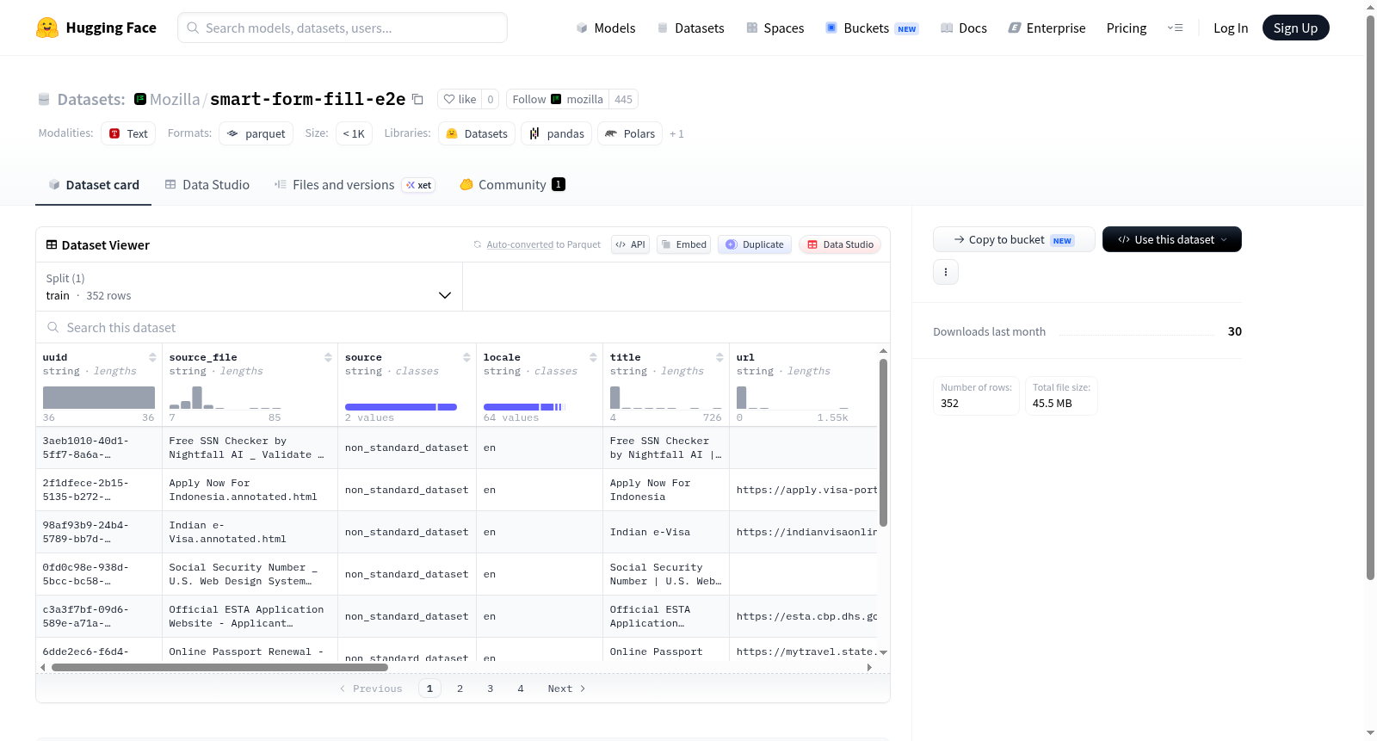Image resolution: width=1377 pixels, height=741 pixels.
Task: Click the Embed button
Action: tap(683, 244)
